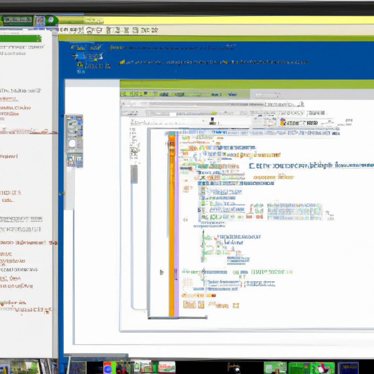This screenshot has width=374, height=374.
Task: Click the green thumbnail in the bottom taskbar
Action: pos(275,368)
